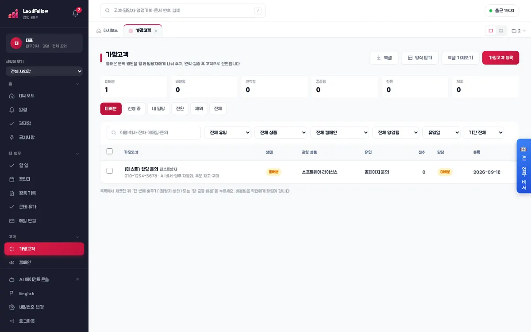The image size is (531, 332).
Task: Click the 검증됨 summary card
Action: [345, 87]
